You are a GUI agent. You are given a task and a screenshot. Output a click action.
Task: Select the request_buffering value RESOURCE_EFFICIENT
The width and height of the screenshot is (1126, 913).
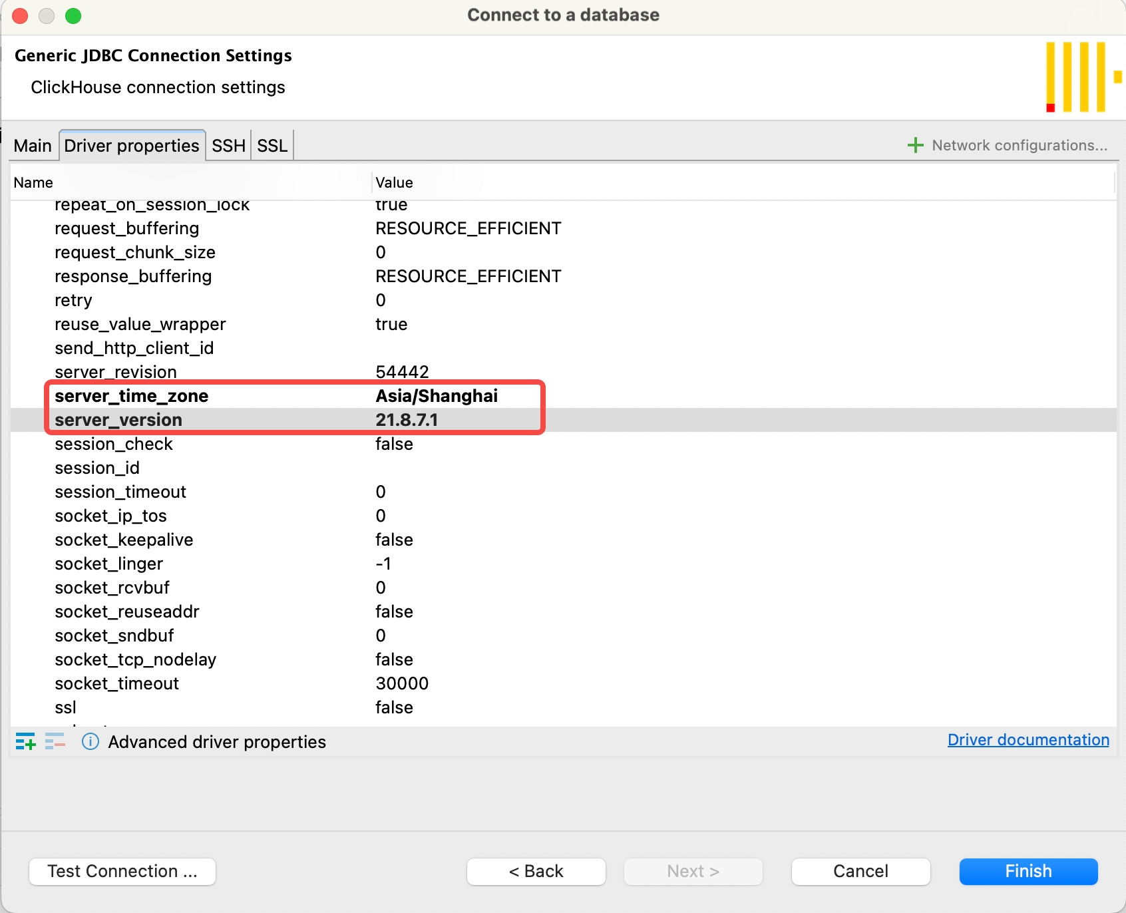[x=468, y=228]
